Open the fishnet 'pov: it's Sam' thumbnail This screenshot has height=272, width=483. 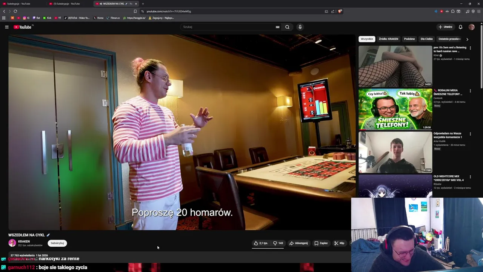395,66
